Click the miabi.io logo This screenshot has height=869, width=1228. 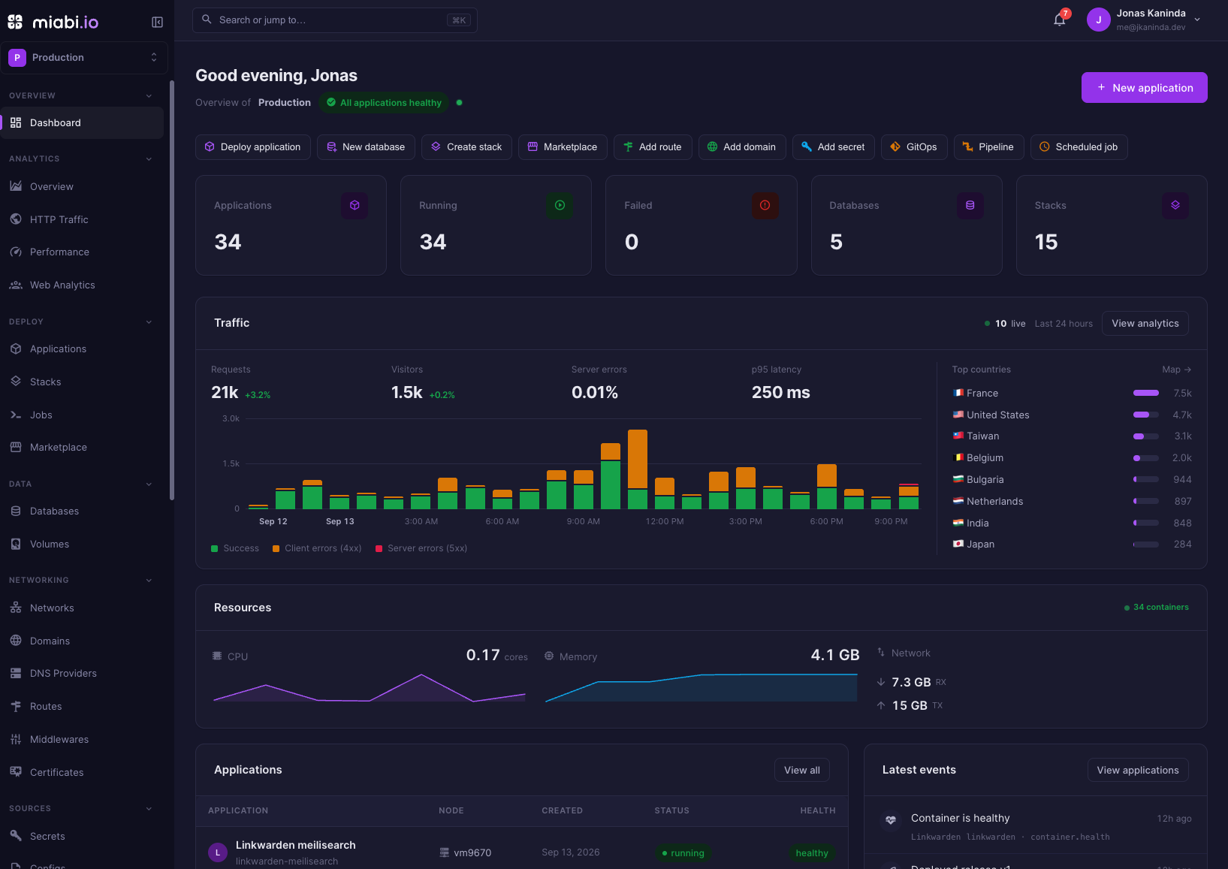click(53, 23)
